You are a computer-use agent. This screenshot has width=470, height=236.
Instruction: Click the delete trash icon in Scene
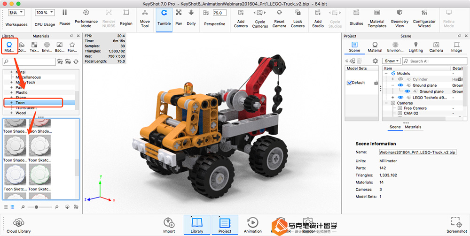[359, 61]
